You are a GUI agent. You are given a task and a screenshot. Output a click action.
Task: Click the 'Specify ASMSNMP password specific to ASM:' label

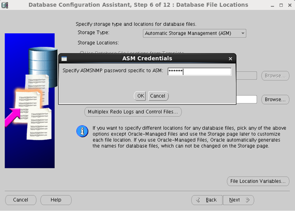113,70
